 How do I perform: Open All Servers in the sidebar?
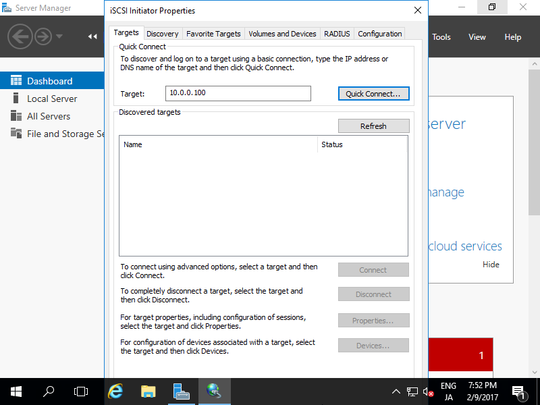pos(52,116)
